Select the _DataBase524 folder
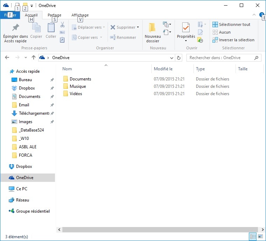 [31, 130]
